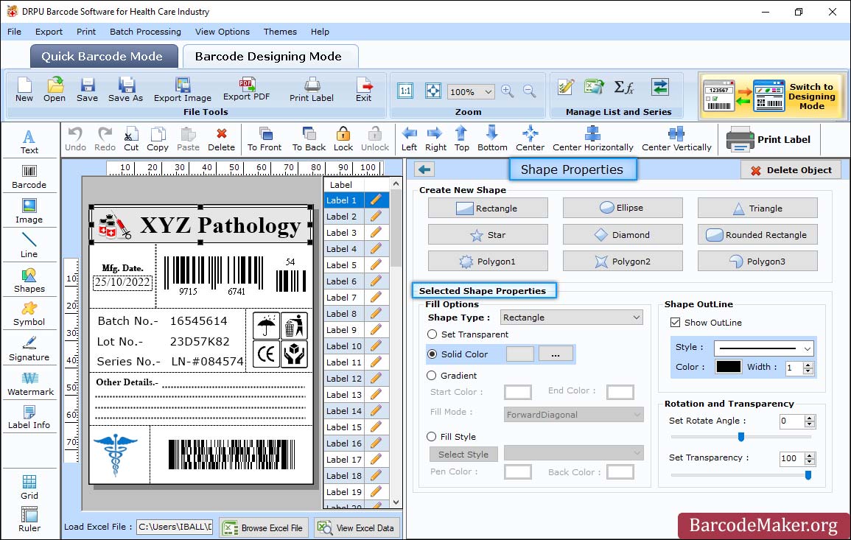Click the Undo toolbar icon

[75, 139]
